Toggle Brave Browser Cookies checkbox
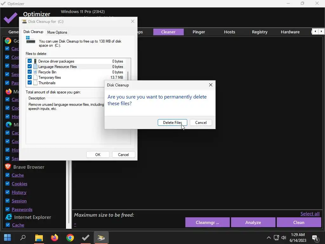Viewport: 325px width, 244px height. (8, 183)
